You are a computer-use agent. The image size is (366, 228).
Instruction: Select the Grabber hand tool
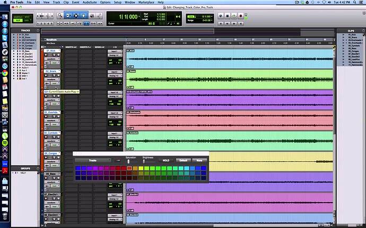pyautogui.click(x=84, y=15)
